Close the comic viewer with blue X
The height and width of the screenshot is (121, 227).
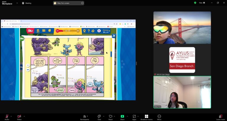click(x=114, y=36)
